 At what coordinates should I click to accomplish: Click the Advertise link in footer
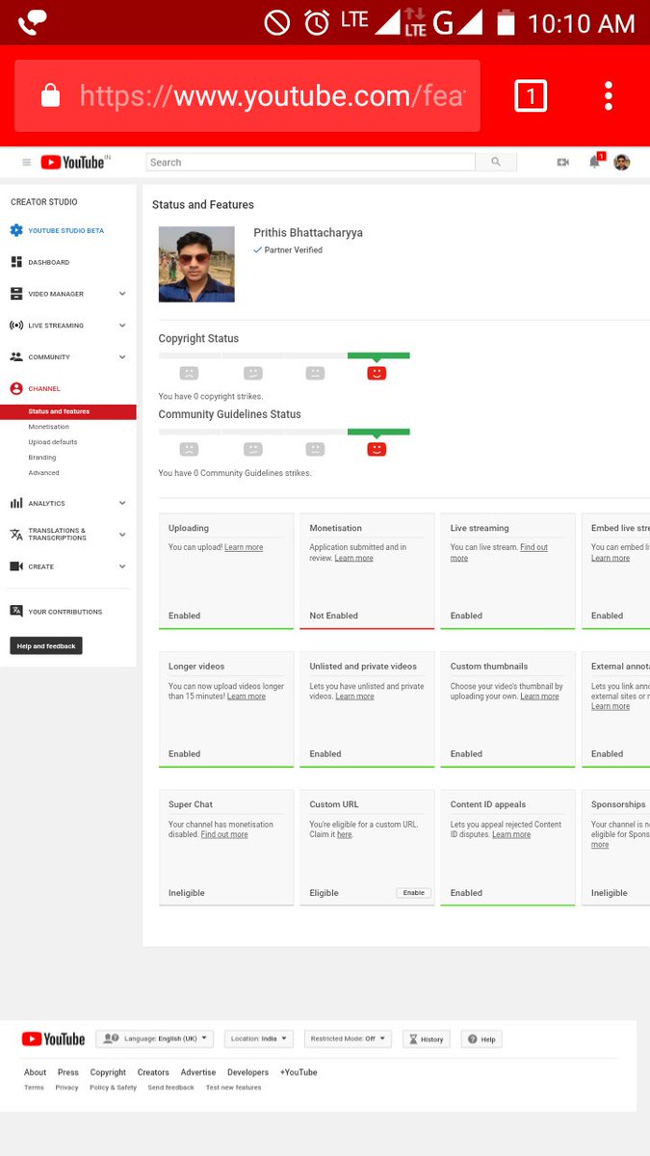click(x=198, y=1072)
